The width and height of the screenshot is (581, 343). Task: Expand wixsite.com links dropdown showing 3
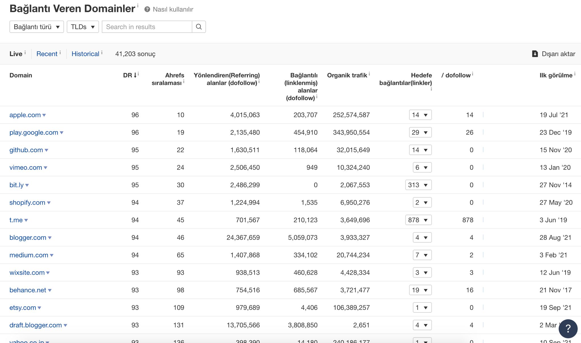[x=422, y=272]
